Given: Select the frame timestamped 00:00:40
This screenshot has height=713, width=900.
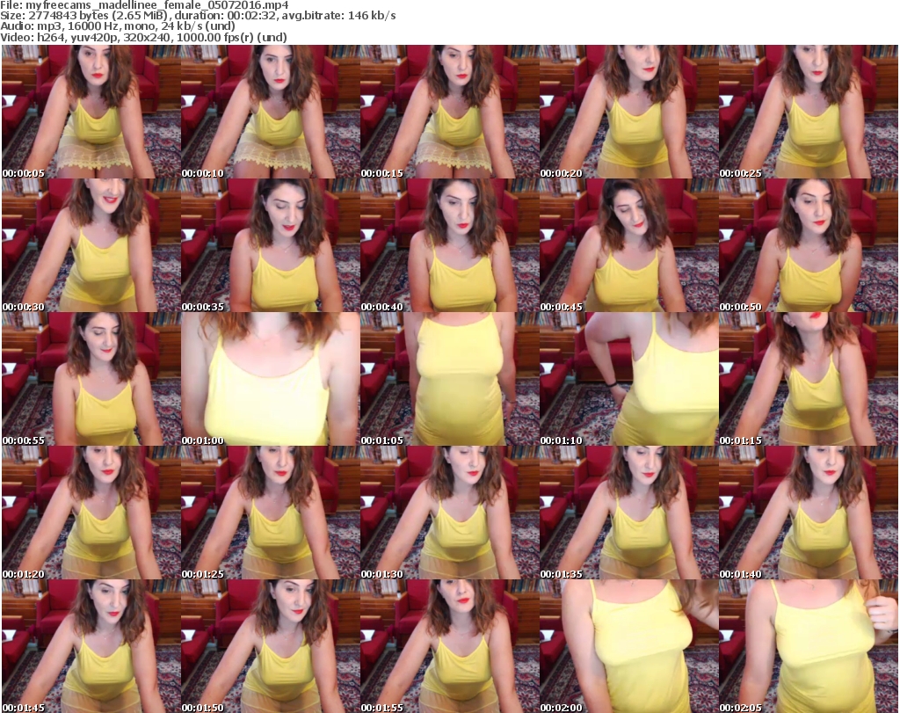Looking at the screenshot, I should click(450, 245).
